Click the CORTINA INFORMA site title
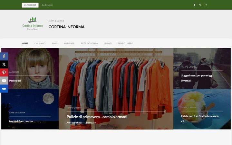 point(66,27)
